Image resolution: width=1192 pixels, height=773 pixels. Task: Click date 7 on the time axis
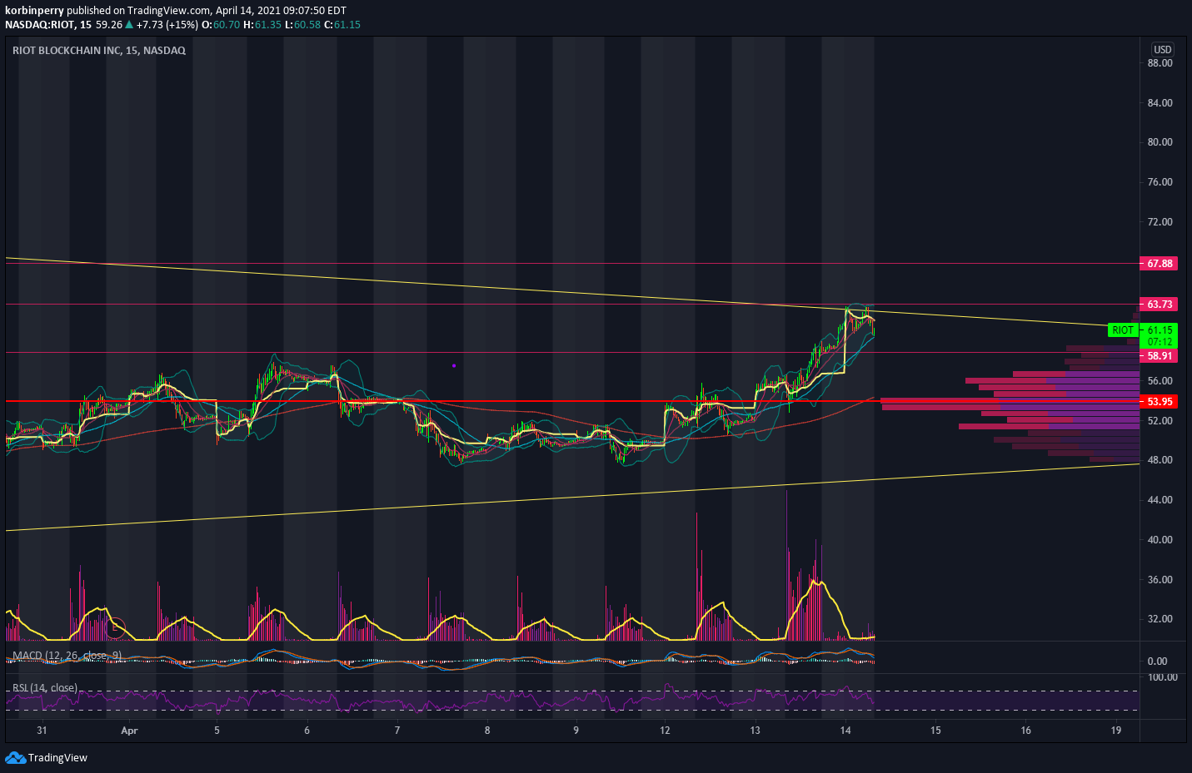click(x=397, y=731)
